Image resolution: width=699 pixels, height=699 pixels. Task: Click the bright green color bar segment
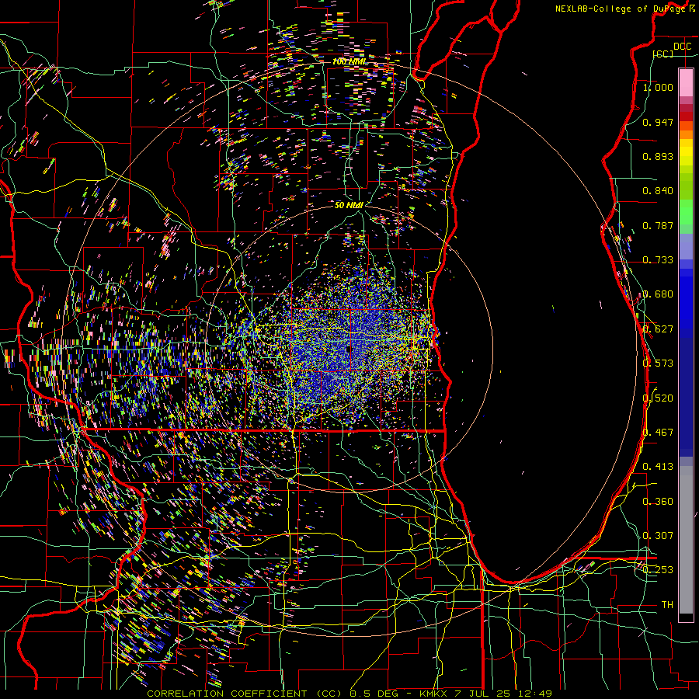(686, 212)
